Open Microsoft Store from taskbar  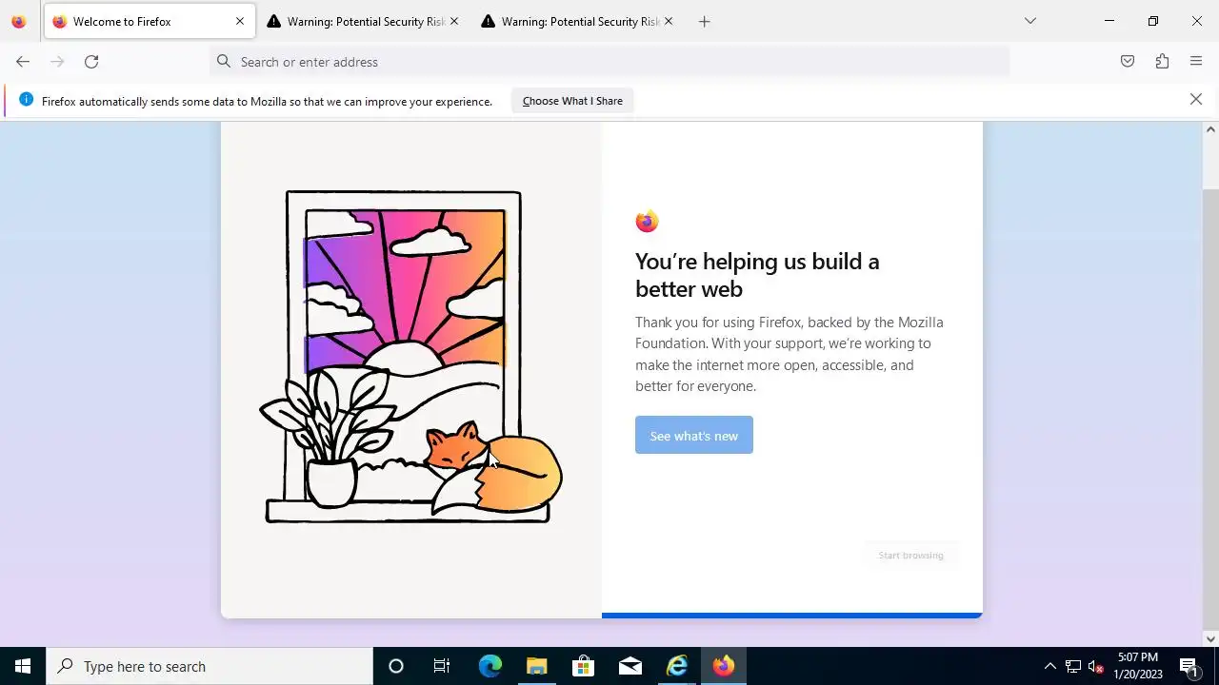click(x=583, y=666)
